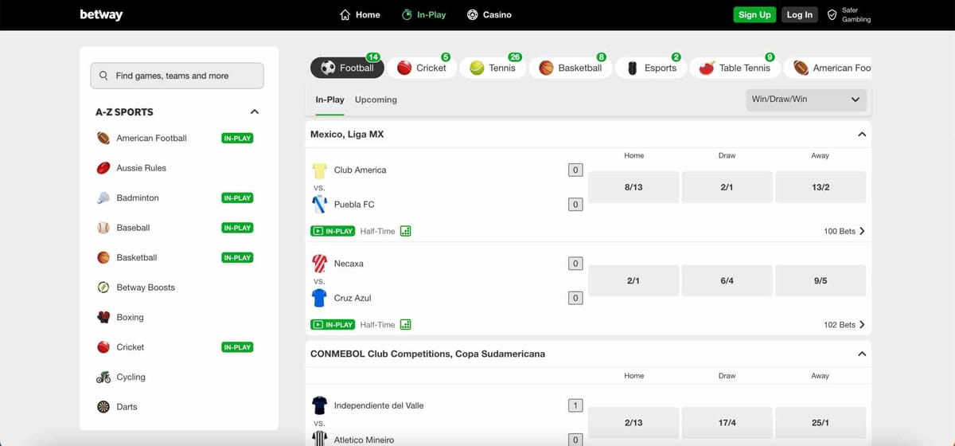This screenshot has width=955, height=446.
Task: Click the Cricket ball sidebar icon
Action: pos(103,347)
